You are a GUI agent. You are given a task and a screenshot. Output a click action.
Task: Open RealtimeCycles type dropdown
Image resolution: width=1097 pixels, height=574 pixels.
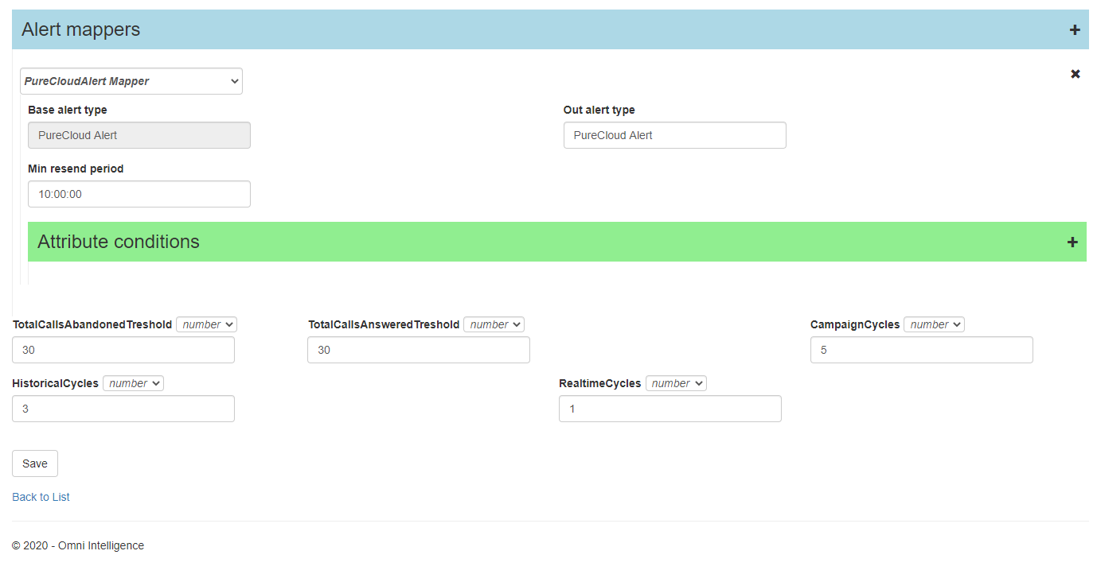(676, 383)
